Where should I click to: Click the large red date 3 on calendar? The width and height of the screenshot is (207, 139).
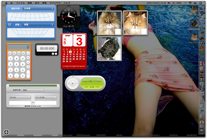point(79,41)
